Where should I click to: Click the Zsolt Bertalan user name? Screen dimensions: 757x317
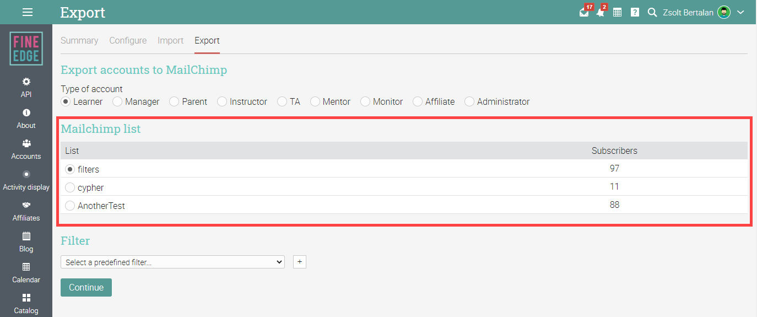pos(688,12)
